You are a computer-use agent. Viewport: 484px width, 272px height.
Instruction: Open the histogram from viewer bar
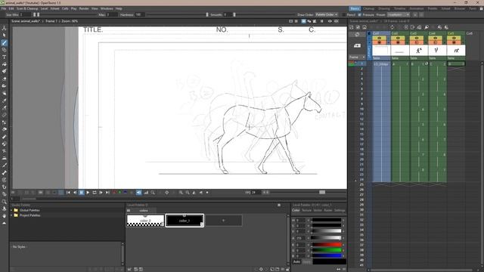click(x=146, y=193)
